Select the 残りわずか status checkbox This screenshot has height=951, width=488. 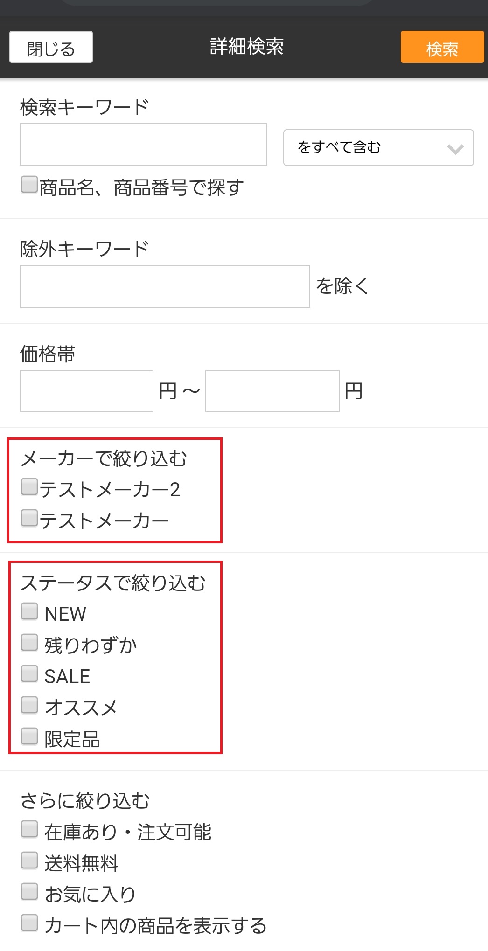29,642
